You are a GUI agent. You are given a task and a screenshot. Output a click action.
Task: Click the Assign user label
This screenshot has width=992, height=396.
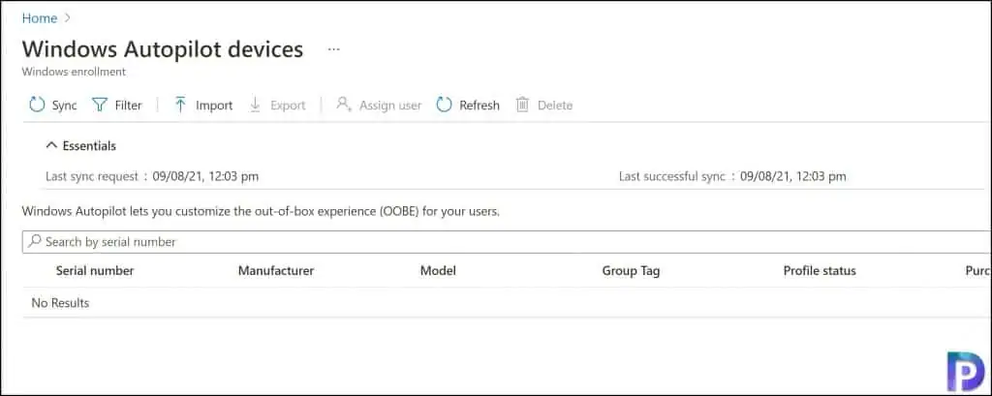tap(390, 106)
